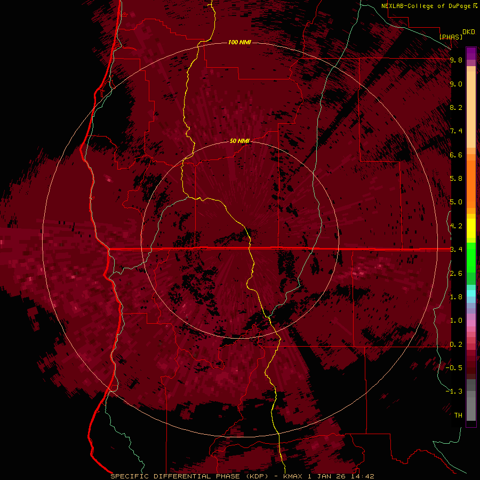Image resolution: width=480 pixels, height=480 pixels.
Task: Click the 1.8 scale value
Action: 456,297
